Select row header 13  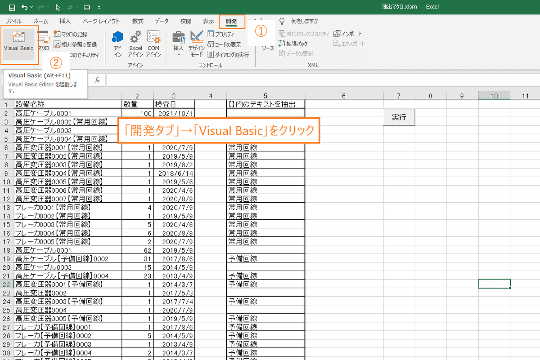click(7, 207)
